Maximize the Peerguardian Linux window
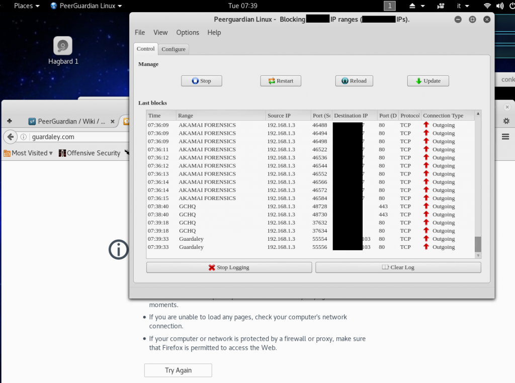 pos(472,20)
